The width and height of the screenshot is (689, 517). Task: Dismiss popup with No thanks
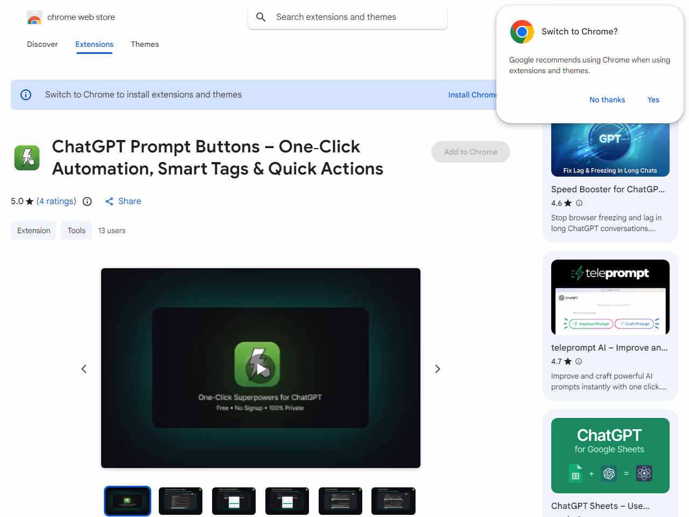point(607,100)
